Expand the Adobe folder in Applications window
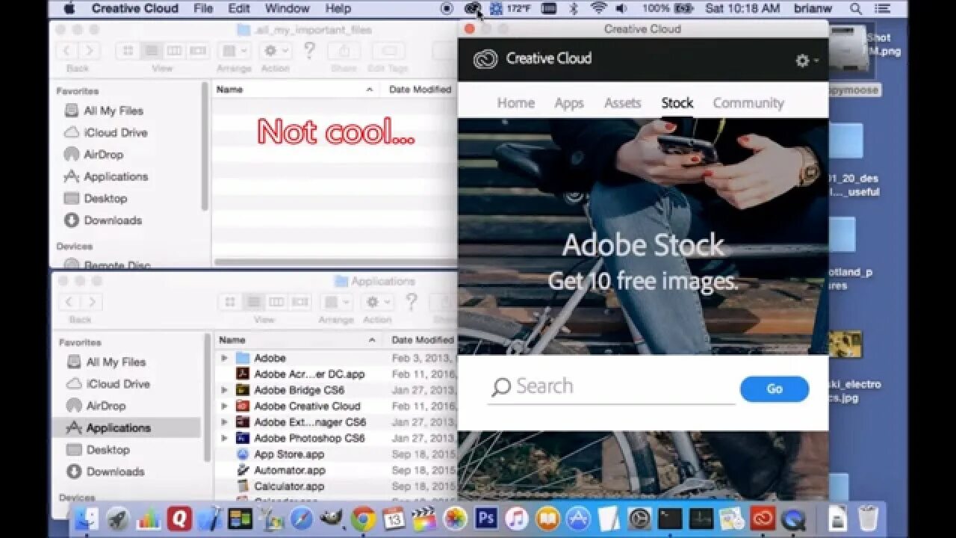 coord(224,358)
